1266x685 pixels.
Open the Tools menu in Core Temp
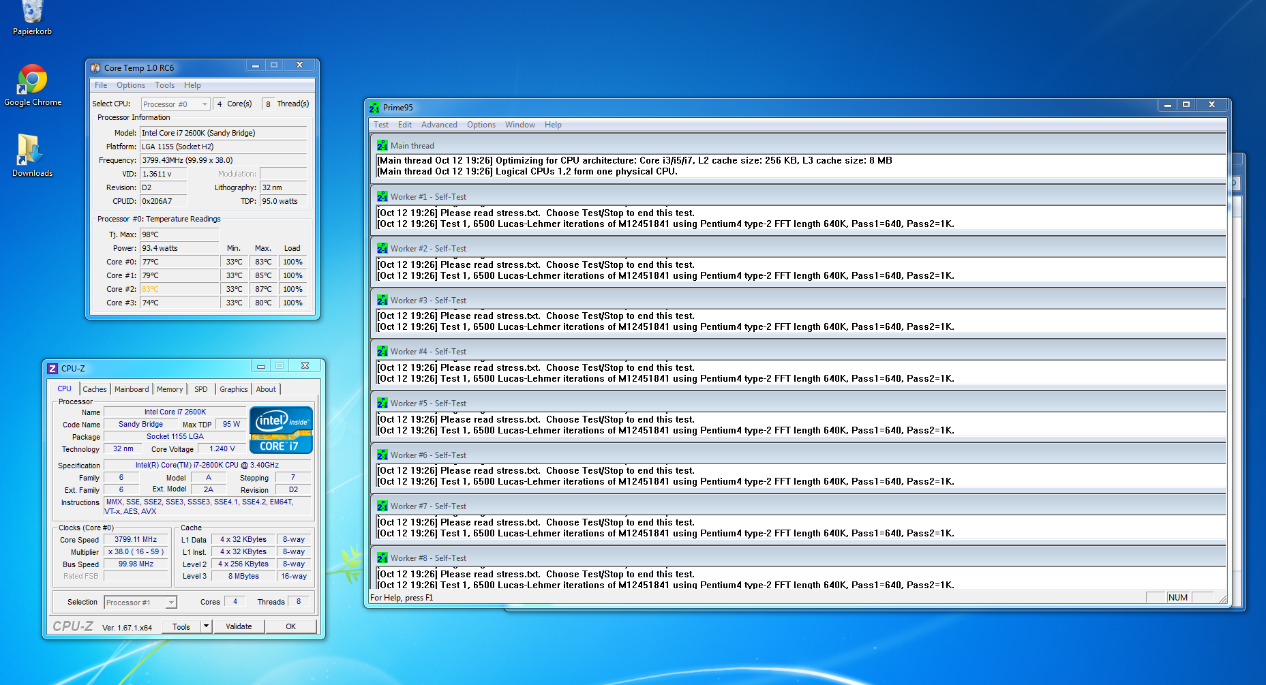pyautogui.click(x=164, y=85)
